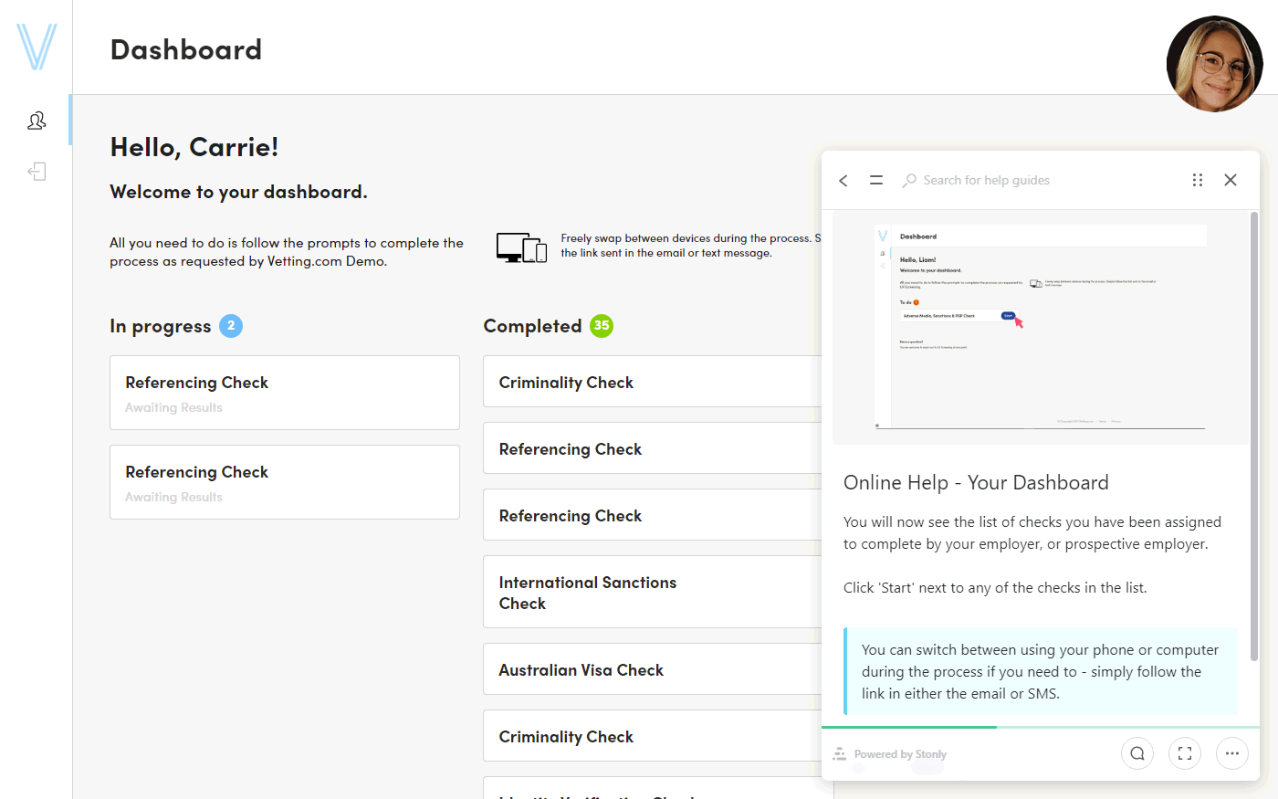Go back in the help widget
The image size is (1278, 799).
(843, 181)
